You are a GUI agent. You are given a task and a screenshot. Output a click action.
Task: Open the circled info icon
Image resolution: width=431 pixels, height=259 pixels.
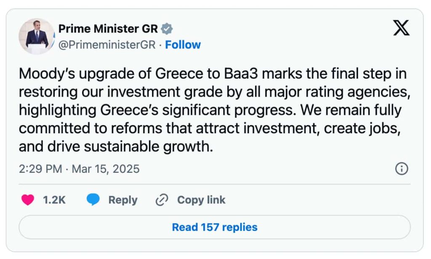pyautogui.click(x=402, y=169)
